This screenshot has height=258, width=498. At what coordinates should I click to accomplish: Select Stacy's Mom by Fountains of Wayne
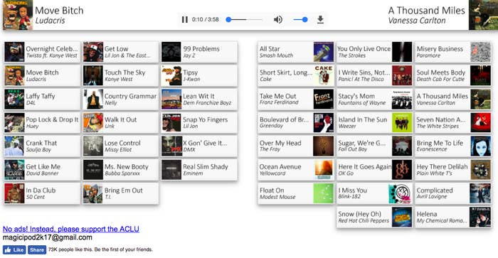coord(374,100)
